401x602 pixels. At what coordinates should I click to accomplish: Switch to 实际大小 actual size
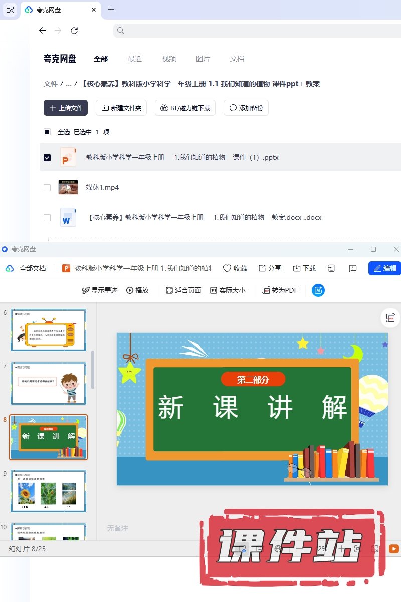pos(228,290)
